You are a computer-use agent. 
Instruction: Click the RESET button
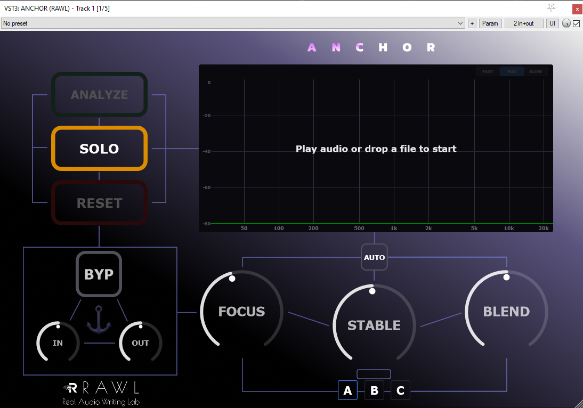pos(99,203)
